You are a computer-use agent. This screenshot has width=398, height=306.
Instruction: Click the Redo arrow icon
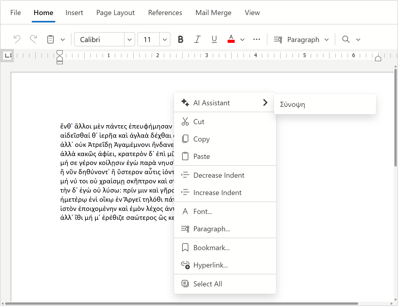[x=33, y=39]
